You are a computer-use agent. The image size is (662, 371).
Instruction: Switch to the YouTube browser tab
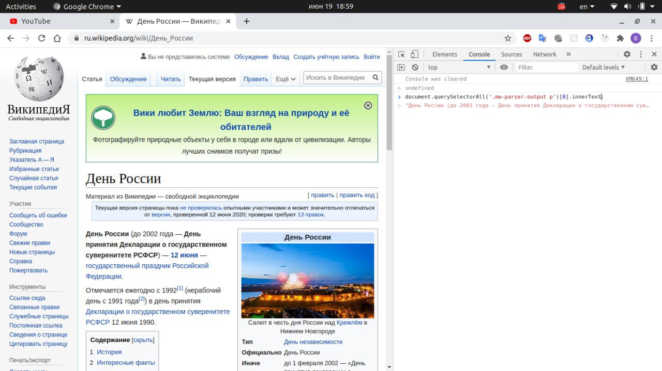click(x=62, y=21)
